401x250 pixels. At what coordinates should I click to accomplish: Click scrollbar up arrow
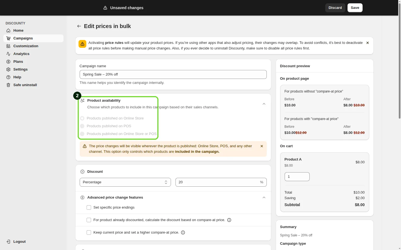point(400,2)
